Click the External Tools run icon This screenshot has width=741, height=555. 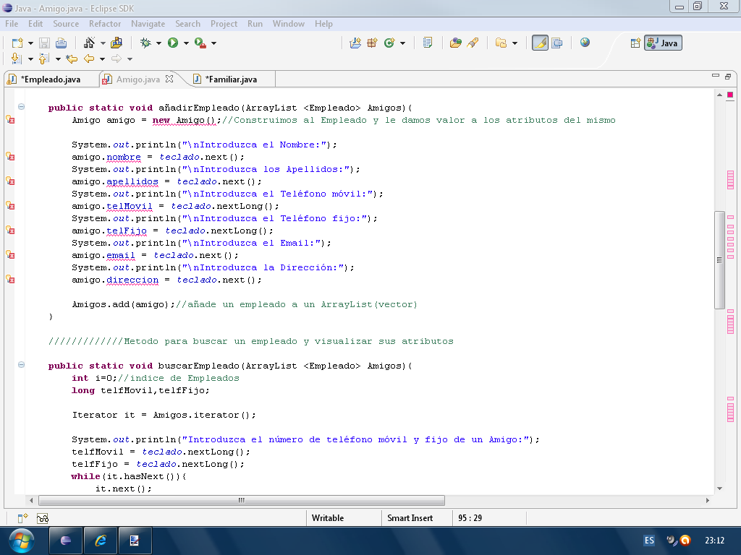tap(200, 43)
